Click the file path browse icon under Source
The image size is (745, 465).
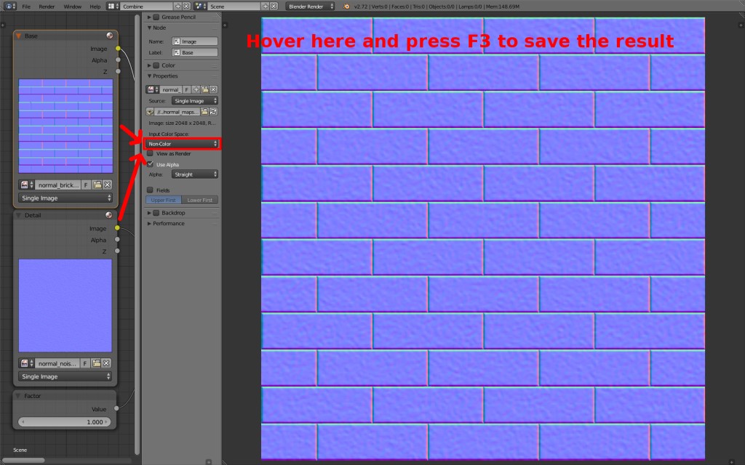(x=204, y=111)
